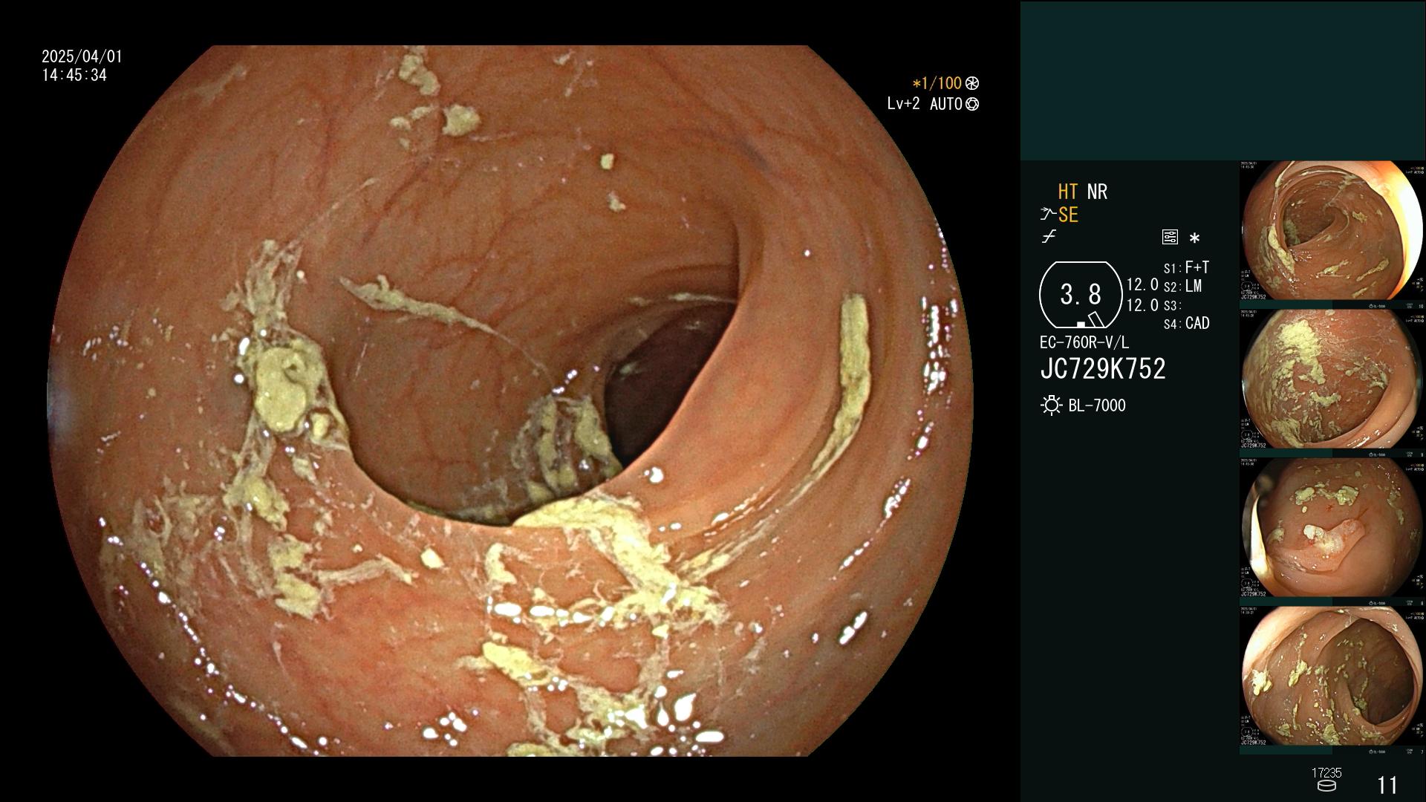Screen dimensions: 1426x802
Task: Click the scope model EC-760R-V/L text
Action: pos(1084,343)
